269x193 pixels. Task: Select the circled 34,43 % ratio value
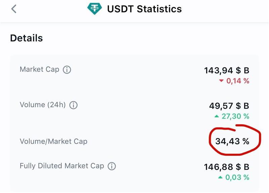click(232, 141)
